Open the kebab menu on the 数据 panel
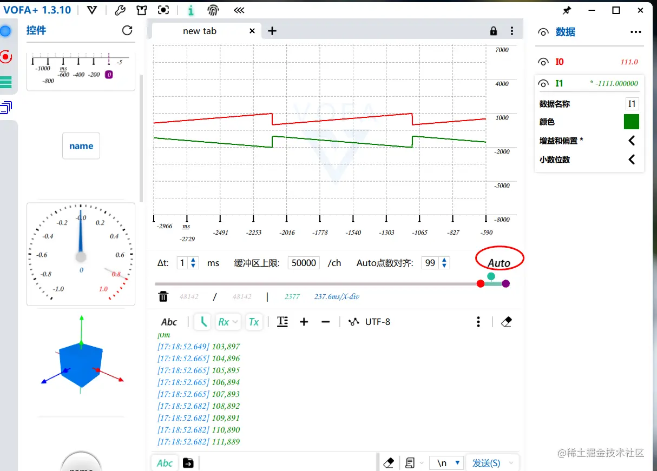The width and height of the screenshot is (657, 471). 635,31
